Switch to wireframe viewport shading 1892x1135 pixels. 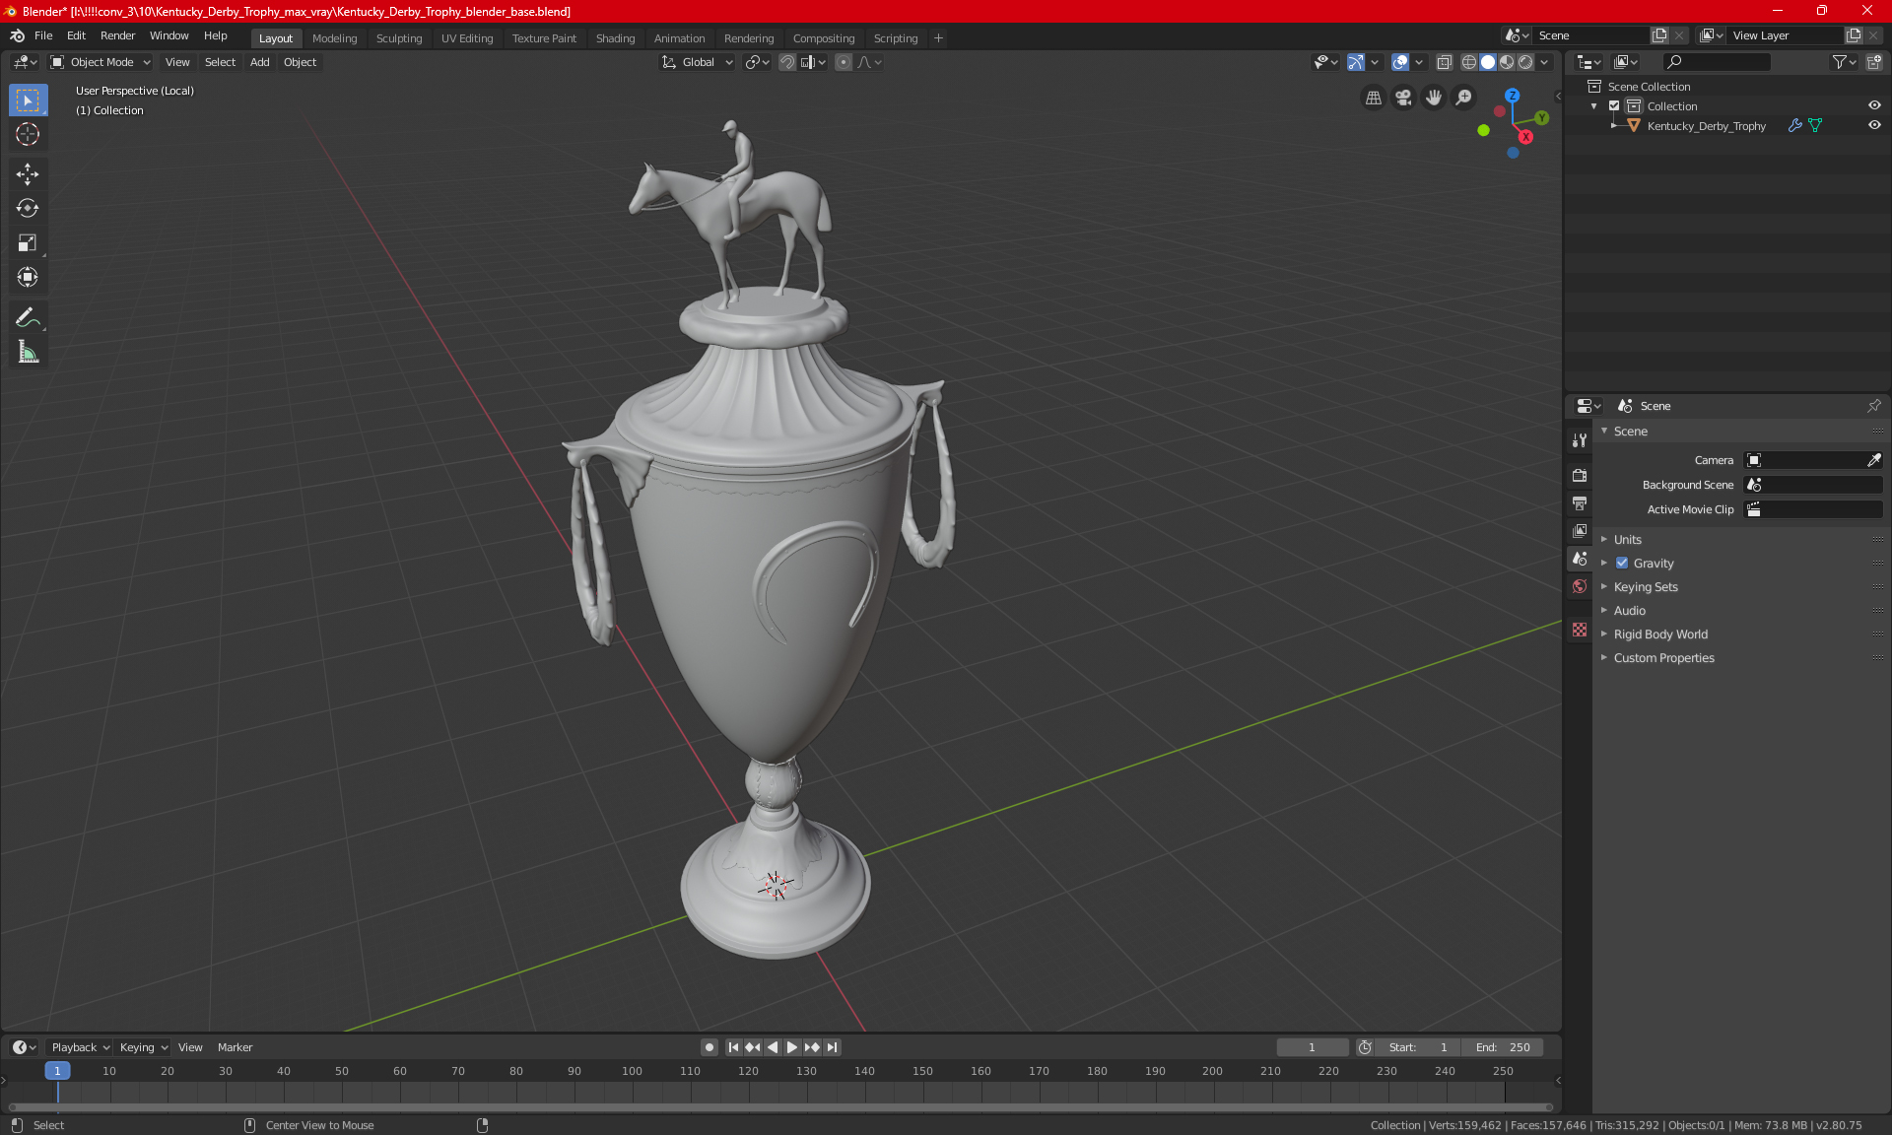click(x=1468, y=62)
